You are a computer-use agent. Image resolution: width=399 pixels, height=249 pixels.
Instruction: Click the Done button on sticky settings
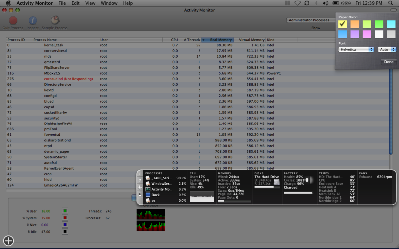(389, 62)
